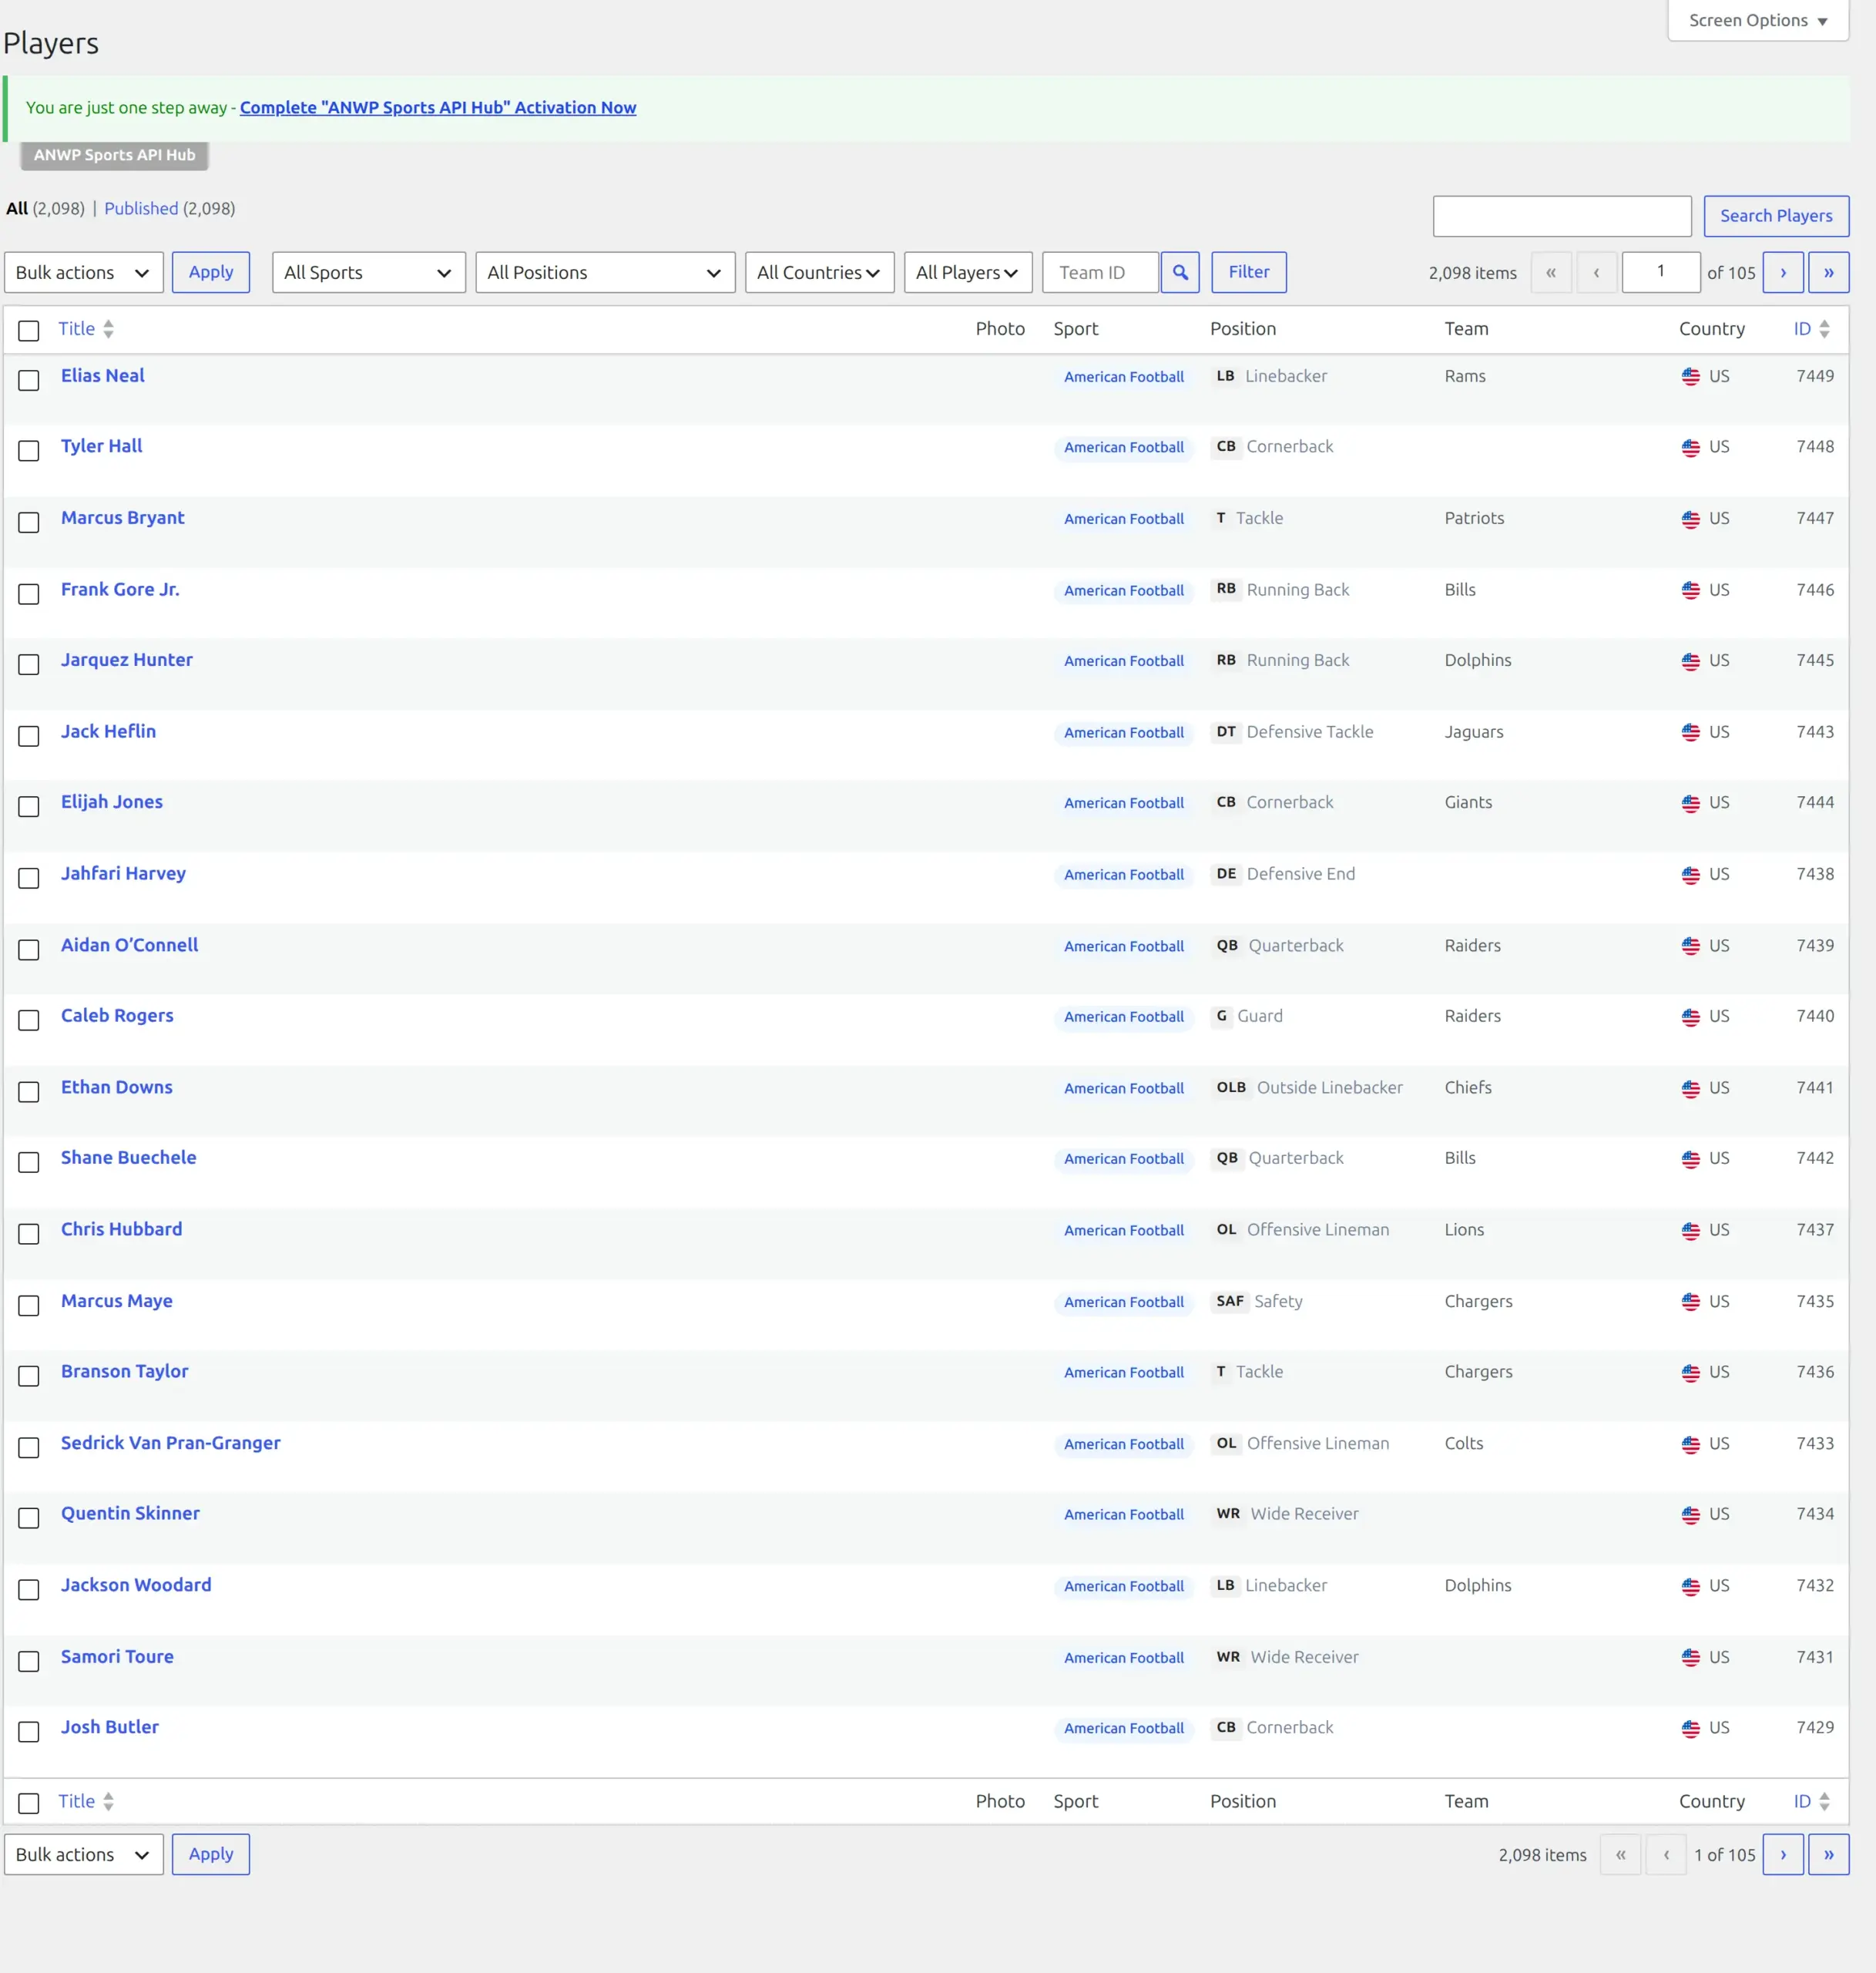Click the current page number field
Screen dimensions: 1876x1973
(x=1660, y=272)
